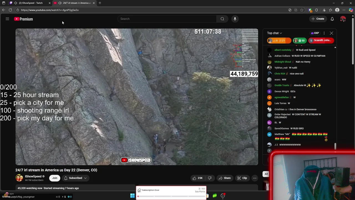
Task: Open the Windows Start menu
Action: pos(133,196)
